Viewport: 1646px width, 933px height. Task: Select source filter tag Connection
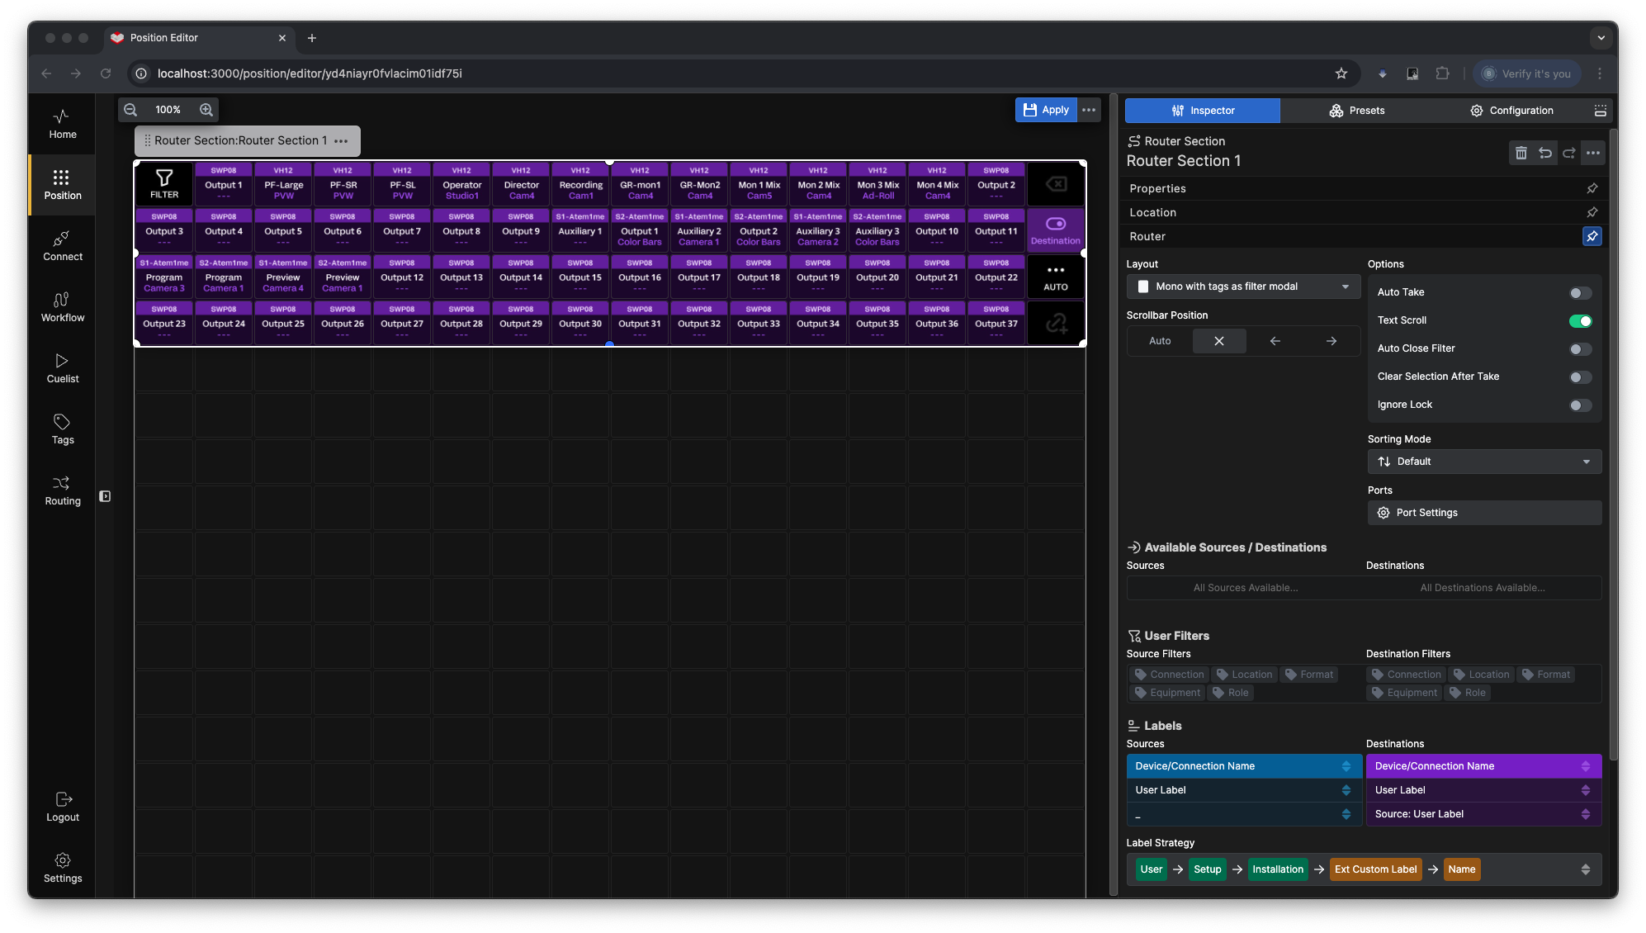pyautogui.click(x=1169, y=675)
